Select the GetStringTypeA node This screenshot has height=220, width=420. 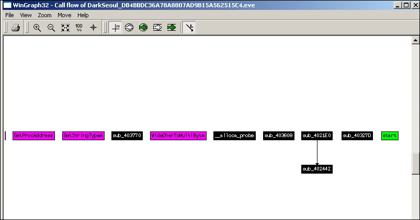tap(83, 136)
